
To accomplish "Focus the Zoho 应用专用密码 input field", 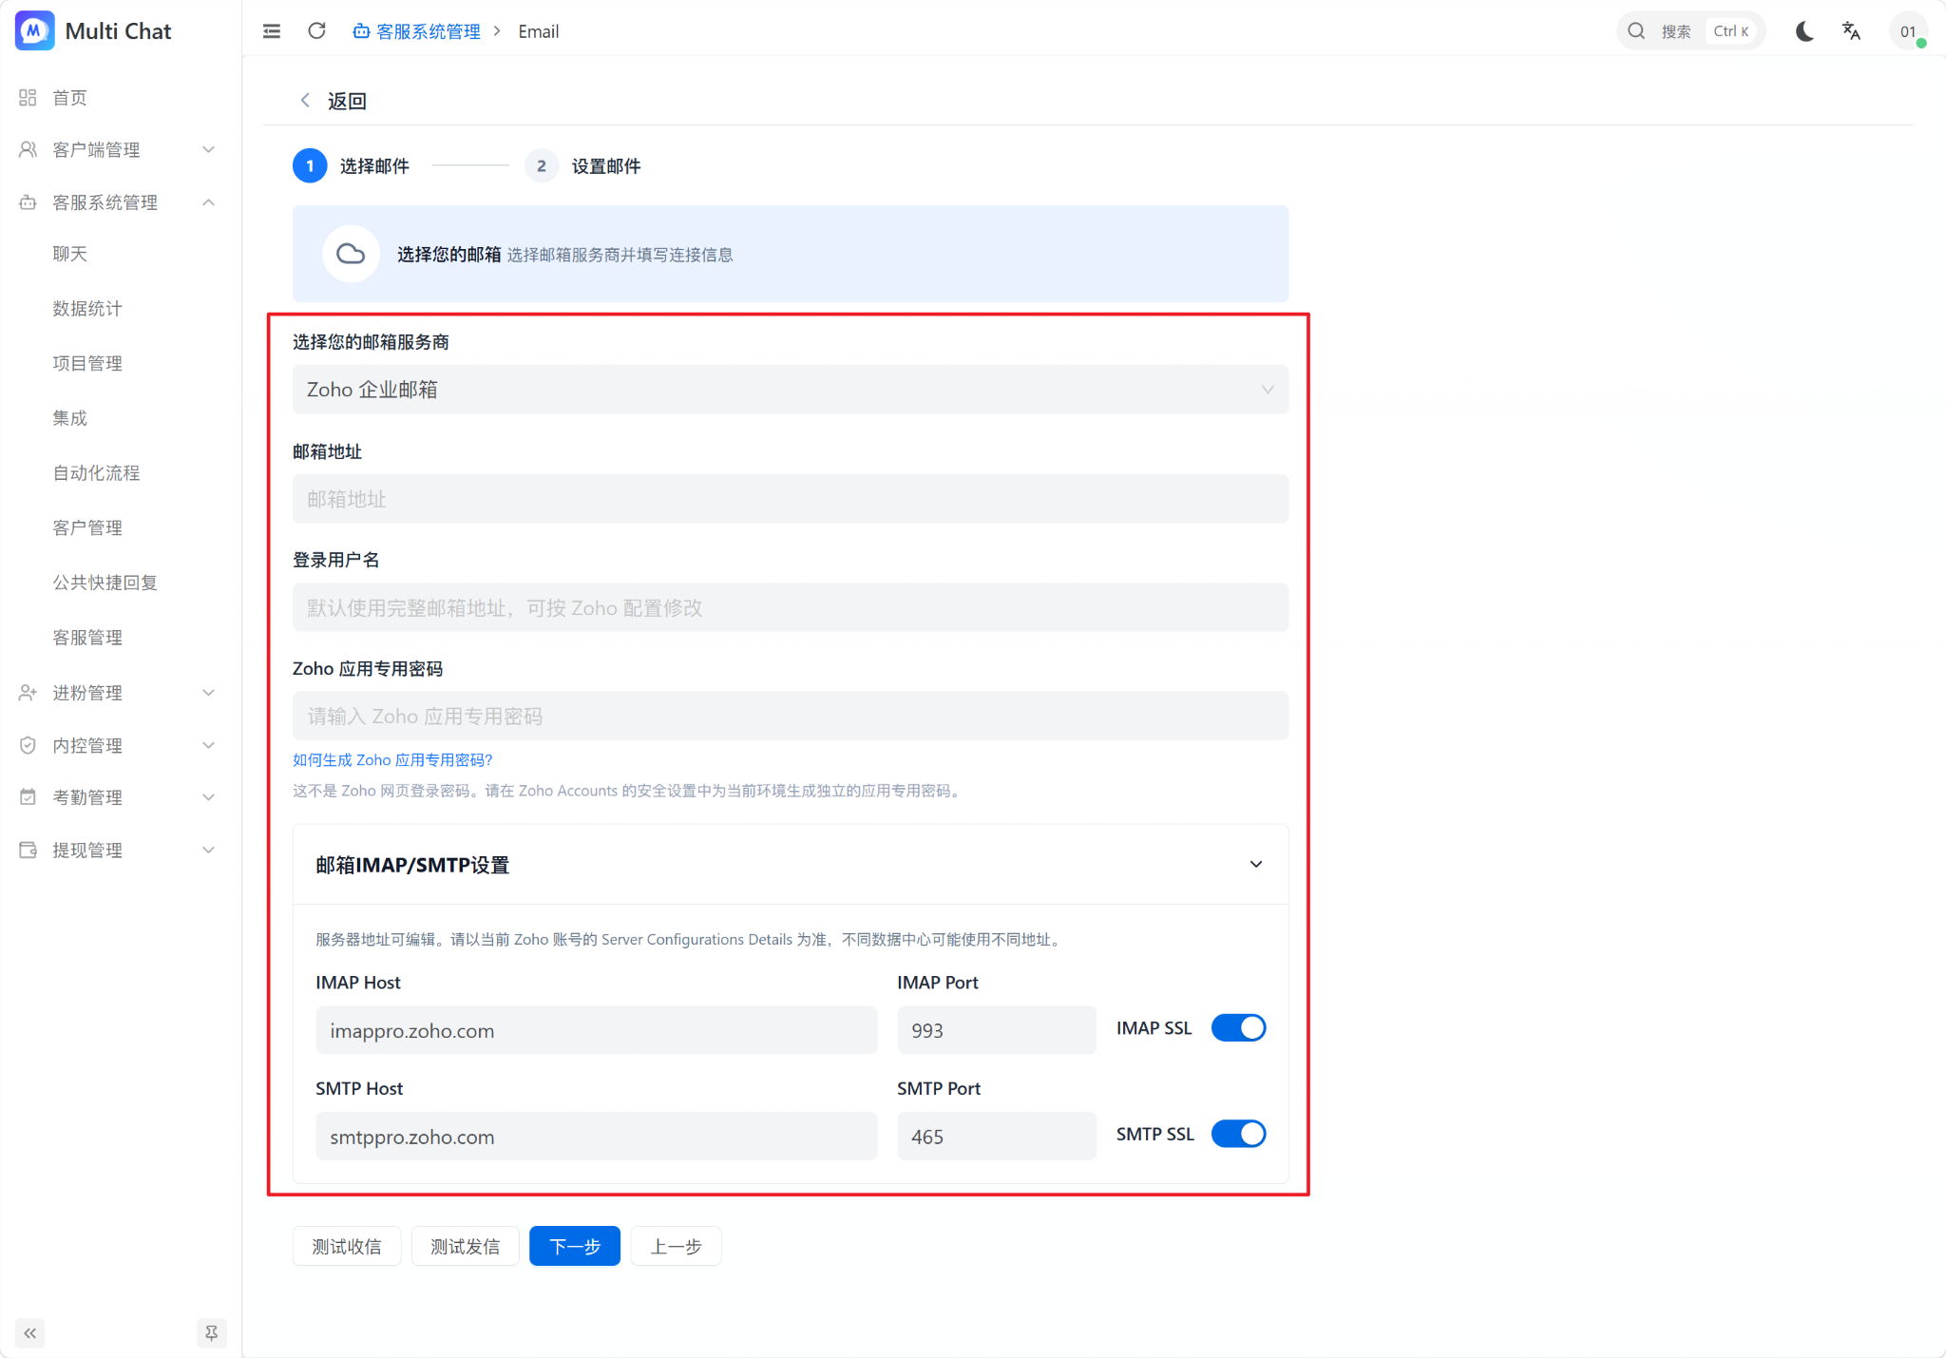I will tap(791, 716).
